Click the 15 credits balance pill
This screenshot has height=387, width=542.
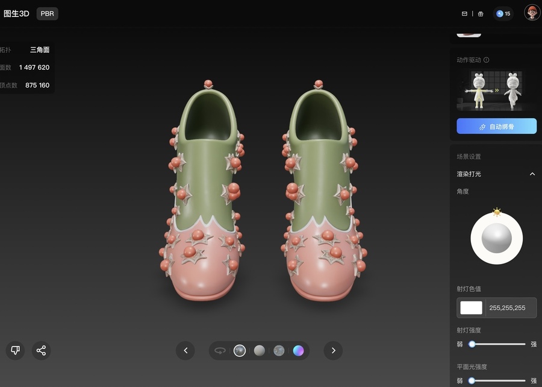[x=503, y=14]
